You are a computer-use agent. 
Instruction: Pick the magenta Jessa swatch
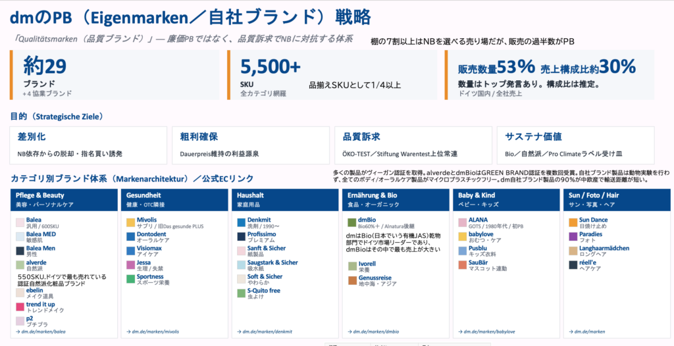pos(131,265)
